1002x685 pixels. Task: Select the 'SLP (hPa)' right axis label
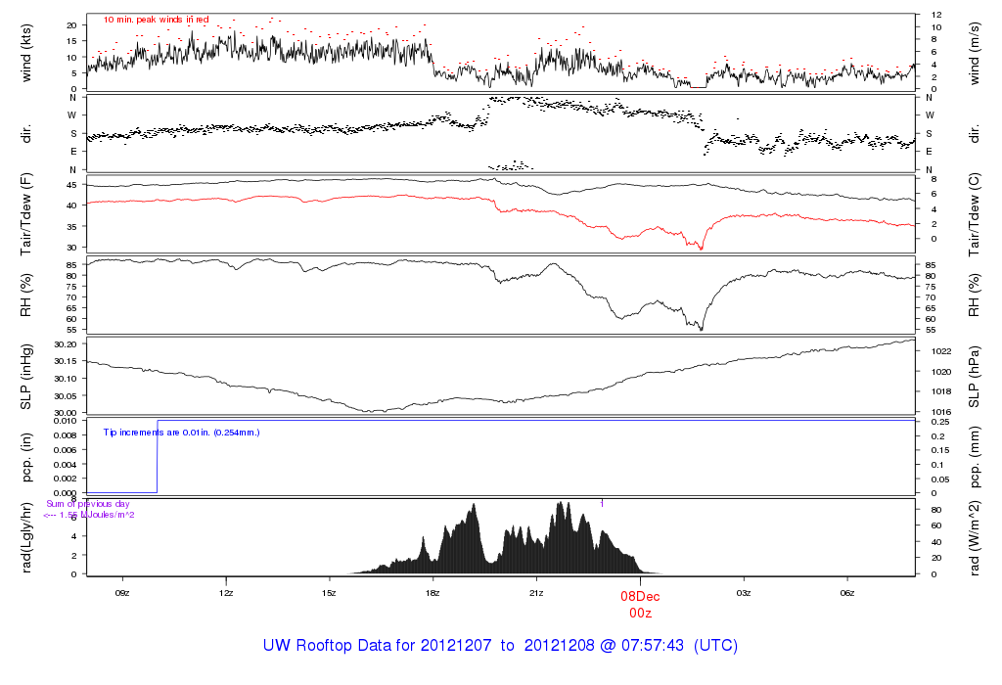click(973, 375)
